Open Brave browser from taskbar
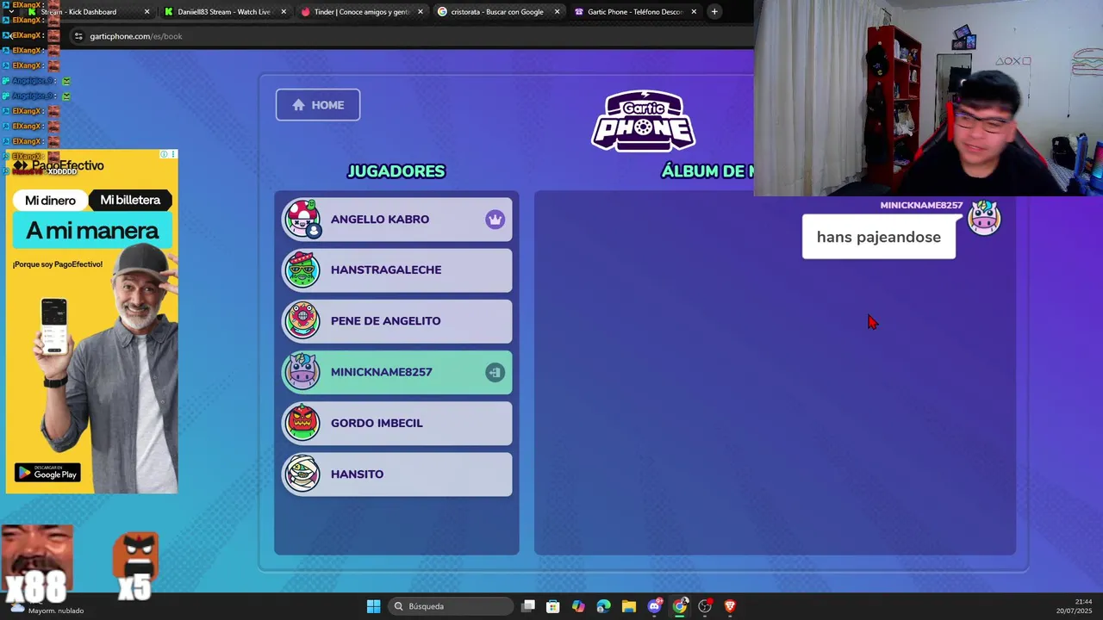Image resolution: width=1103 pixels, height=620 pixels. click(x=730, y=606)
